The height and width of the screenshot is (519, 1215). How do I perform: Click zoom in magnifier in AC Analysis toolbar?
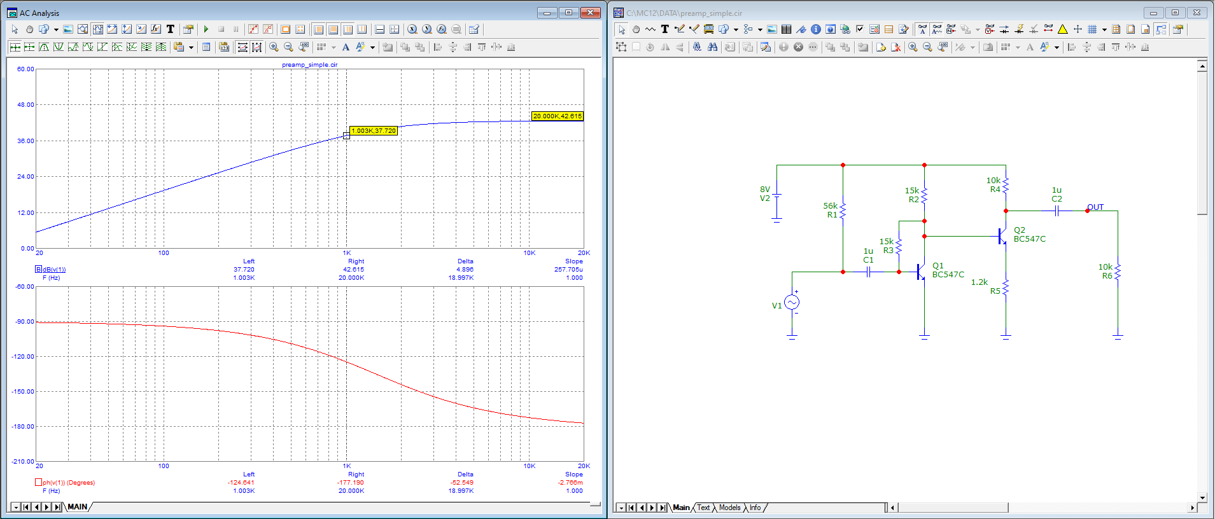[x=274, y=47]
